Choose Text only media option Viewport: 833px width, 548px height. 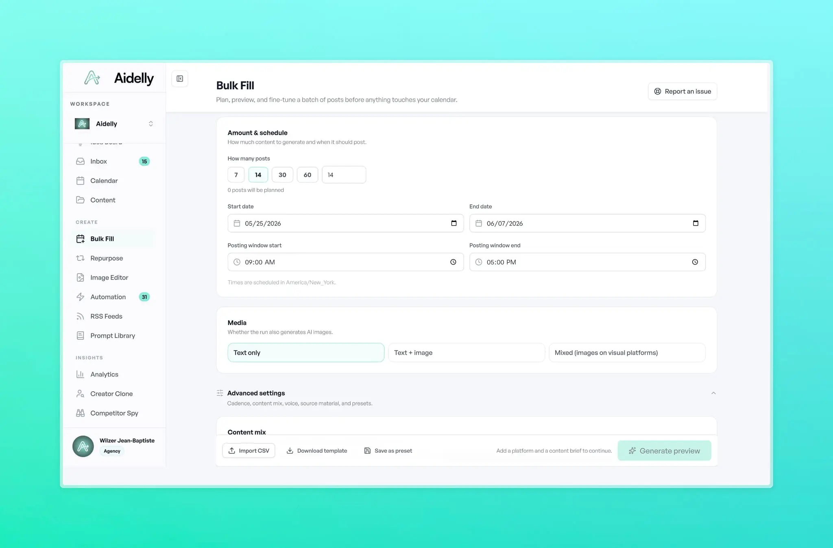(x=306, y=353)
